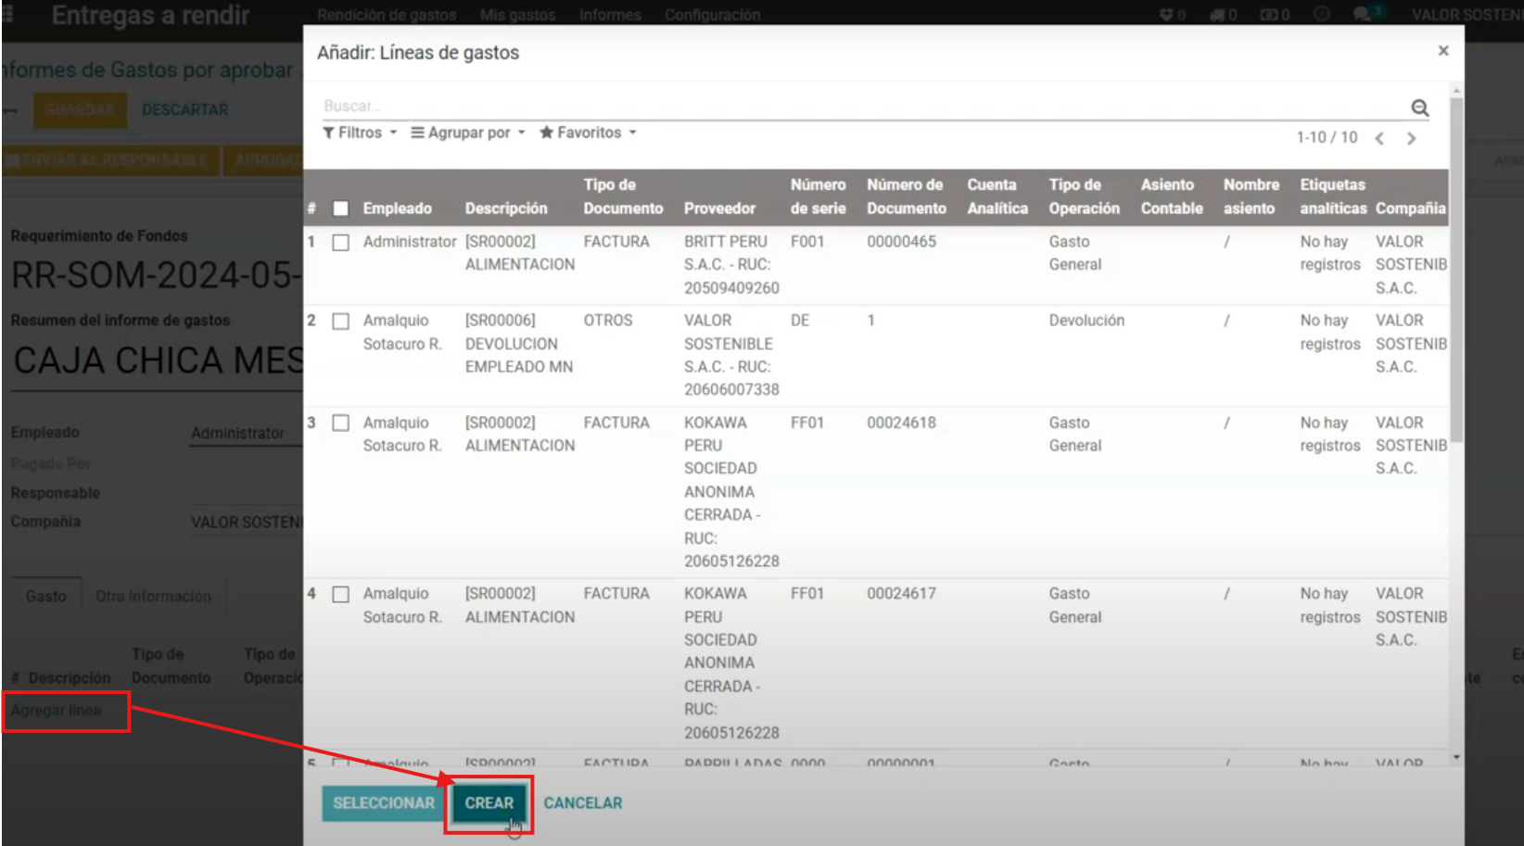
Task: Select the DEVOLUCION EMPLEADO MN row checkbox
Action: click(x=341, y=322)
